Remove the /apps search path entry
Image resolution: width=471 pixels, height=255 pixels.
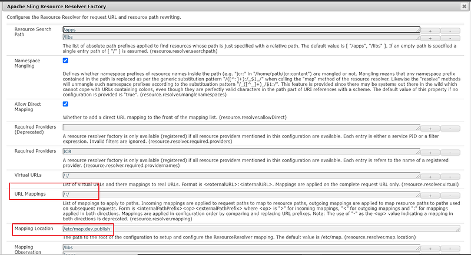click(450, 31)
